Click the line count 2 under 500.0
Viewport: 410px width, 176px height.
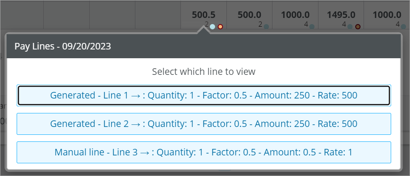[260, 25]
